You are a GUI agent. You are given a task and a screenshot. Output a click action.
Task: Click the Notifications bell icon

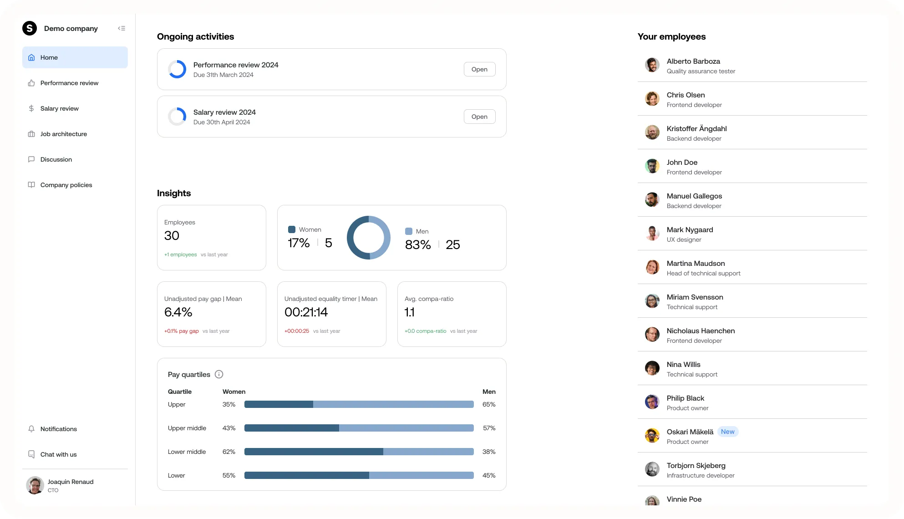(31, 429)
